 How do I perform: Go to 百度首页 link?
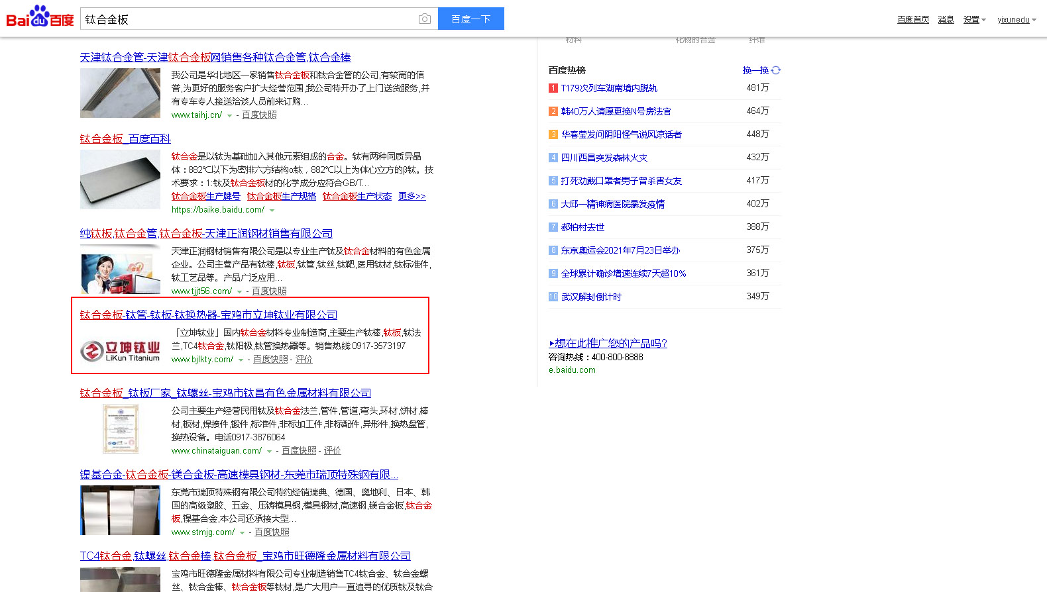pos(912,20)
